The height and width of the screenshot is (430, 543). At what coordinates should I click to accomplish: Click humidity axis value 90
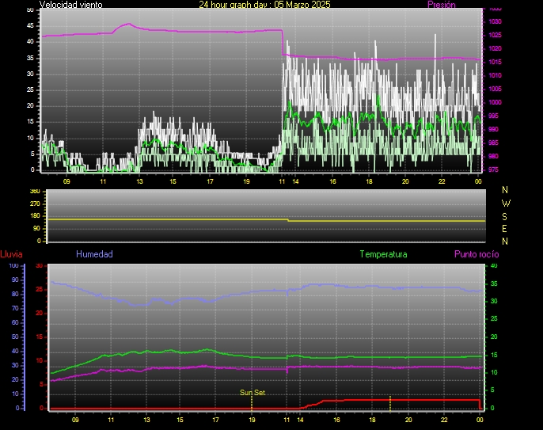pos(15,280)
